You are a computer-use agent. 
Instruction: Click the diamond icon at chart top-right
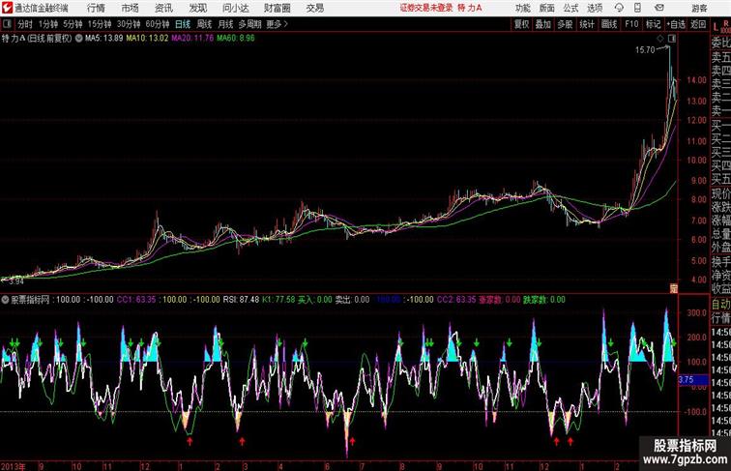[x=660, y=39]
